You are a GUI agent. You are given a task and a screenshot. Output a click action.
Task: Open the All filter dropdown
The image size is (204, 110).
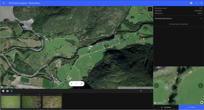[145, 91]
